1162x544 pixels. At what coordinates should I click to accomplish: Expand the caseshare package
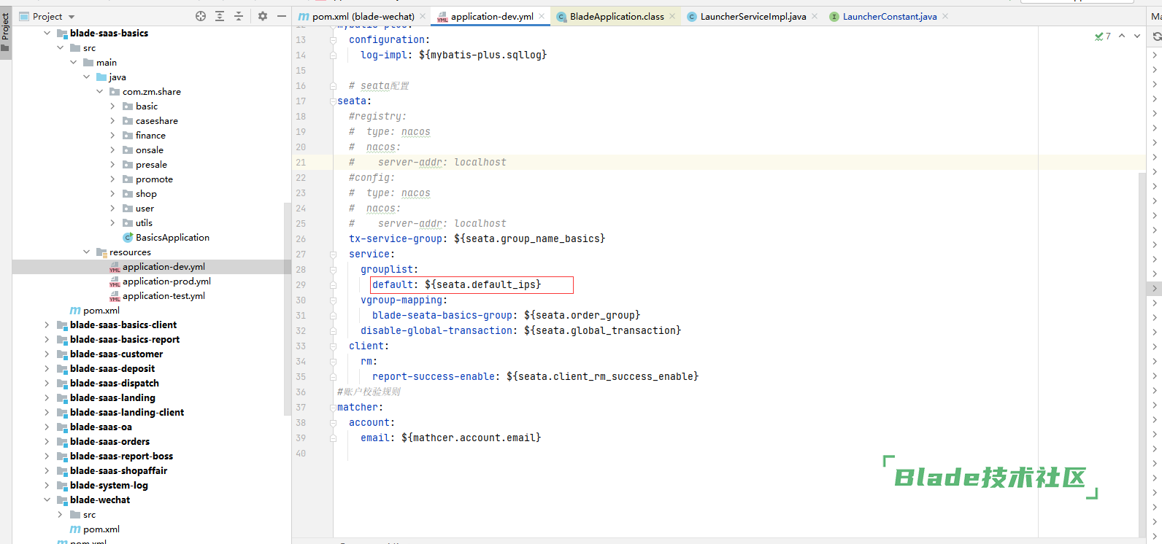pos(113,120)
